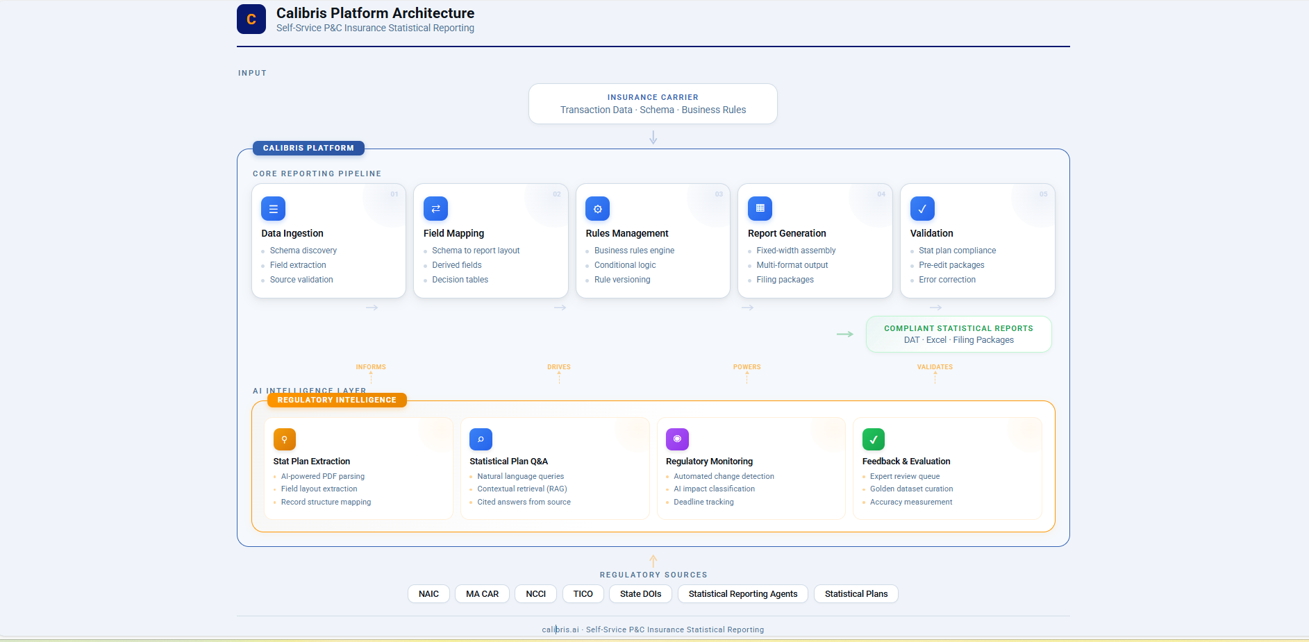Image resolution: width=1309 pixels, height=642 pixels.
Task: Select the Compliant Statistical Reports output box
Action: pyautogui.click(x=958, y=334)
